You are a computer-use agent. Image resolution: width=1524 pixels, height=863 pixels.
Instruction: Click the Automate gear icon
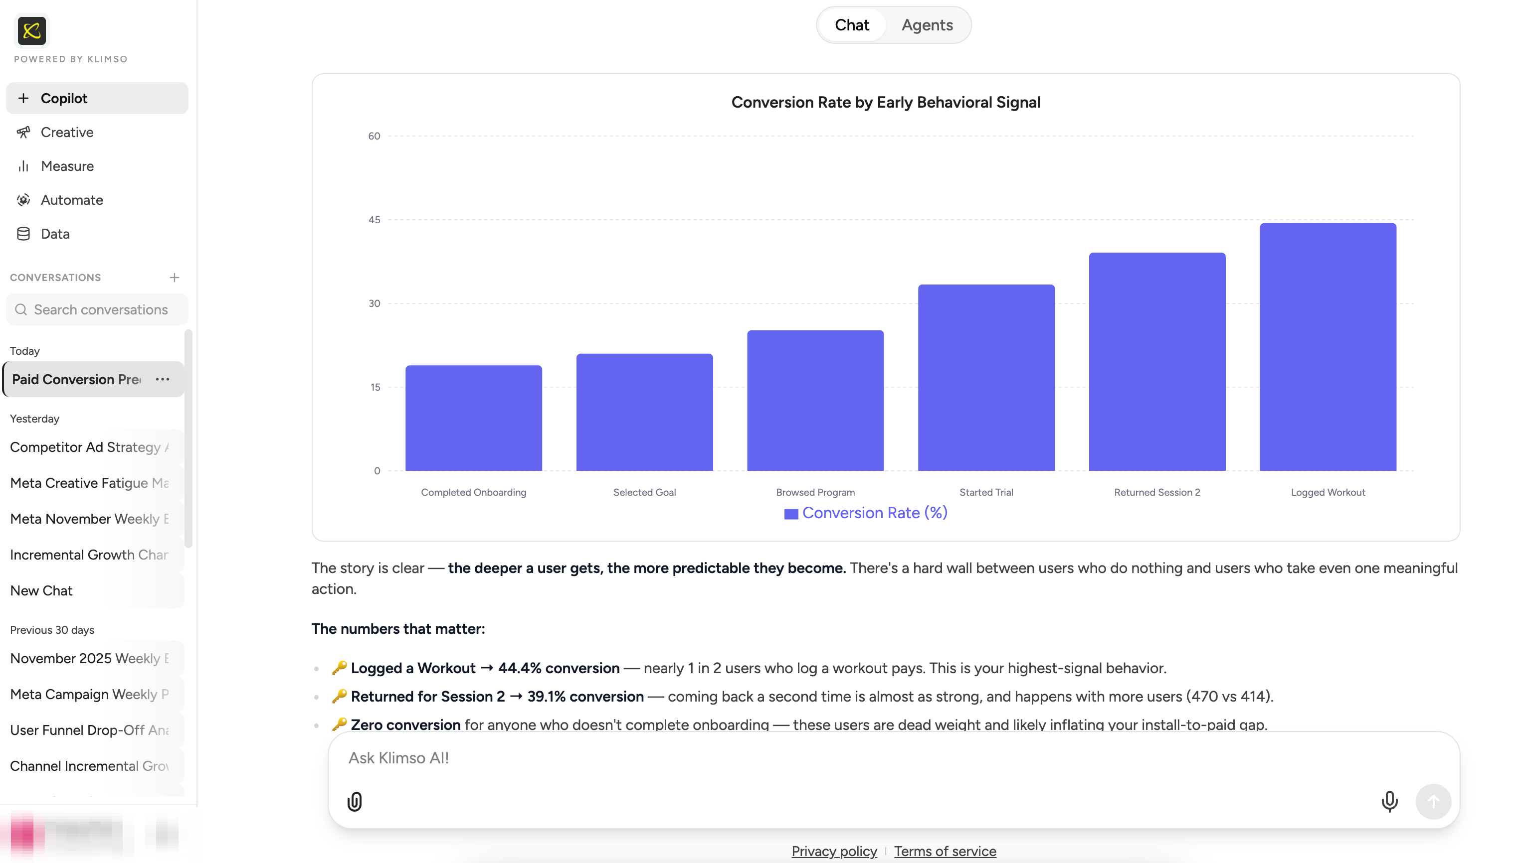[23, 200]
